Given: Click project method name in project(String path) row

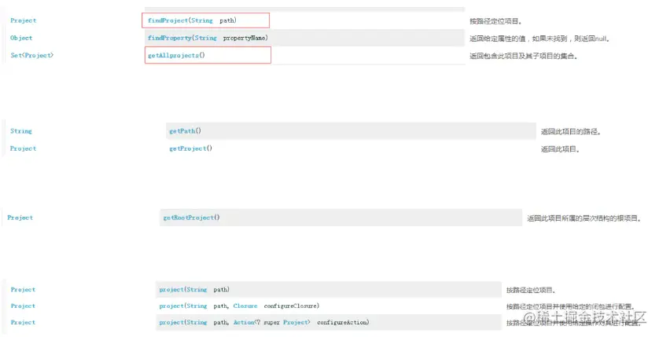Looking at the screenshot, I should coord(171,290).
